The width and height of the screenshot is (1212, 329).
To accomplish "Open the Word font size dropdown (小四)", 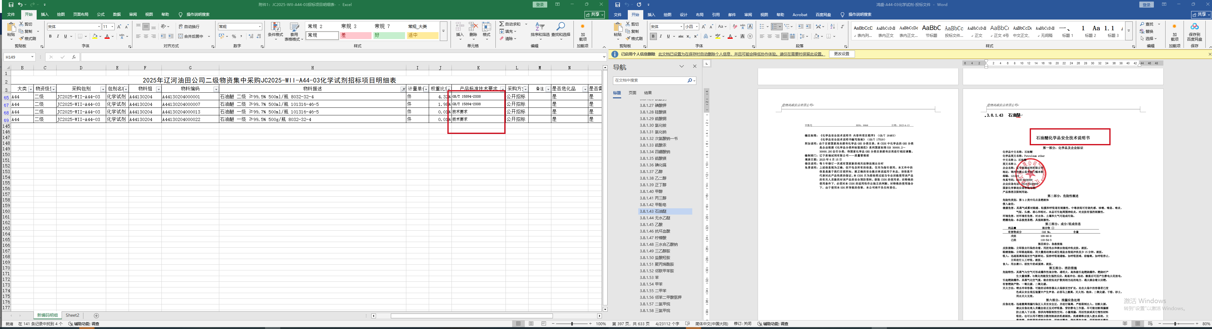I will tap(697, 27).
